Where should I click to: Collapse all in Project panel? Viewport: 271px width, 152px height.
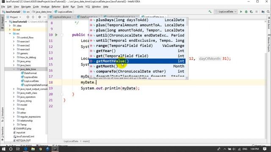click(x=33, y=17)
